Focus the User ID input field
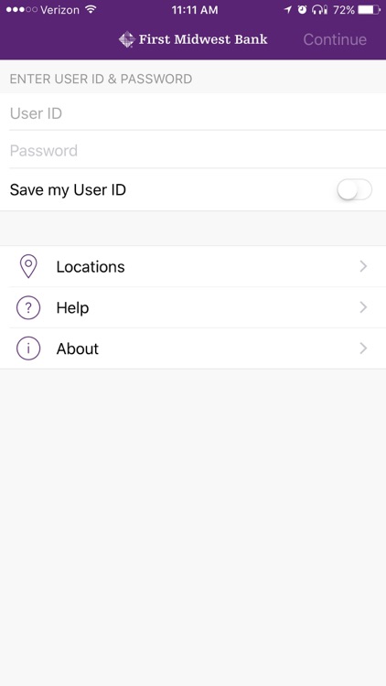Screen dimensions: 386x686 193,112
